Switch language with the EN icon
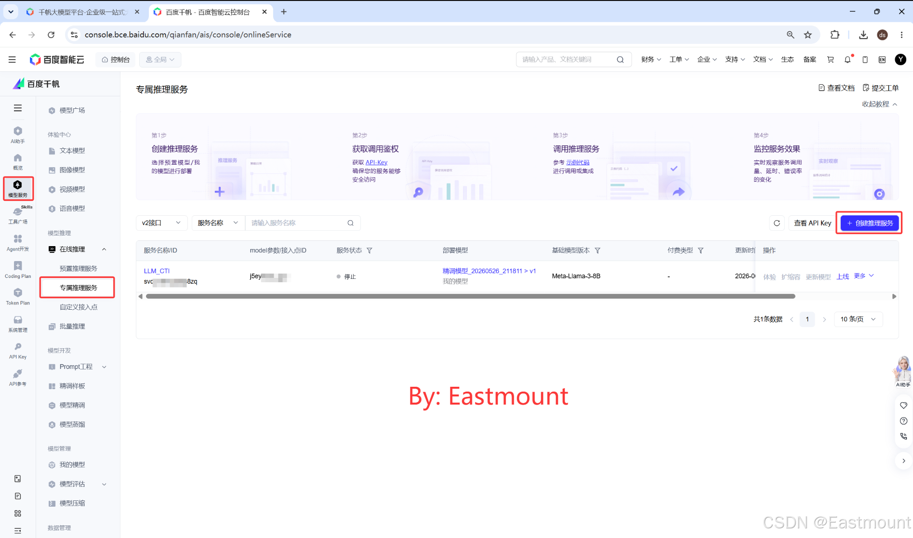This screenshot has width=913, height=538. (882, 59)
